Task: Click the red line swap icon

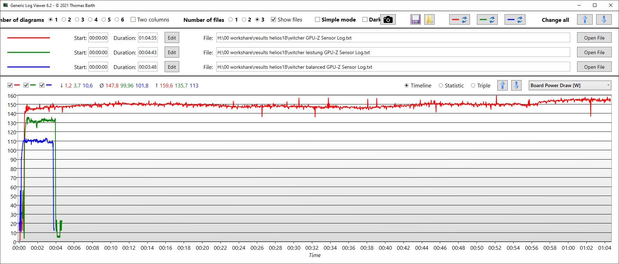Action: click(460, 20)
